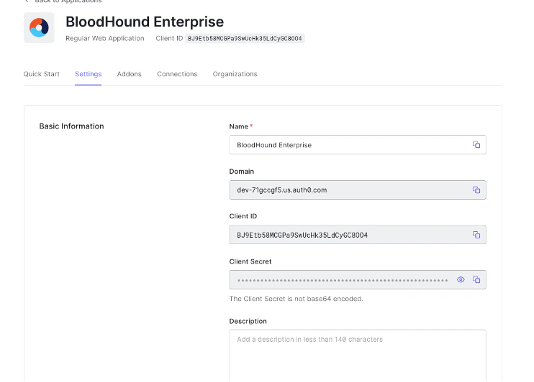Click the Domain text field
Screen dimensions: 534x382
[345, 190]
